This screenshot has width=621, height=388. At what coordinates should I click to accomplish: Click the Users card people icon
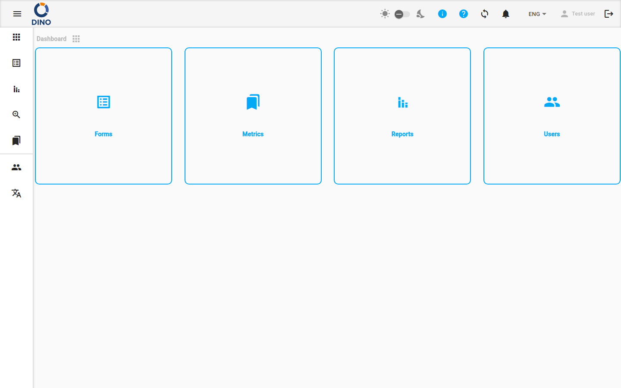(552, 102)
